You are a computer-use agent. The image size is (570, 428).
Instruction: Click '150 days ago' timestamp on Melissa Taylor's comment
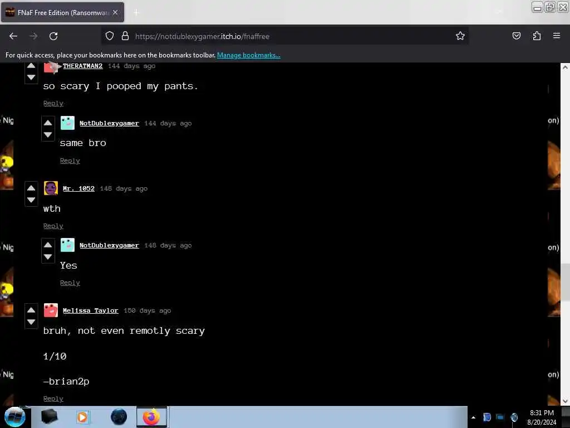147,310
